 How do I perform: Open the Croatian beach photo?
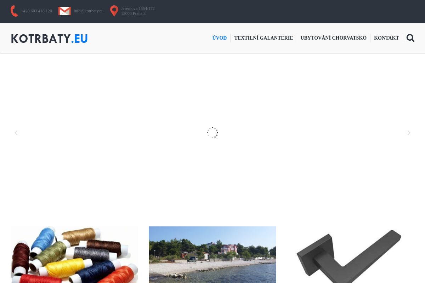coord(212,255)
